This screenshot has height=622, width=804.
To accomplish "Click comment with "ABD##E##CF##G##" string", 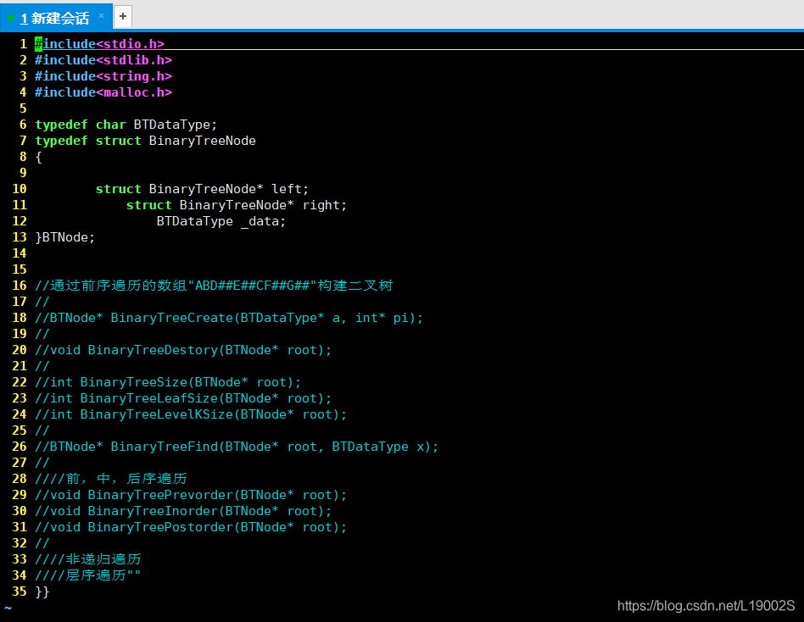I will [214, 286].
